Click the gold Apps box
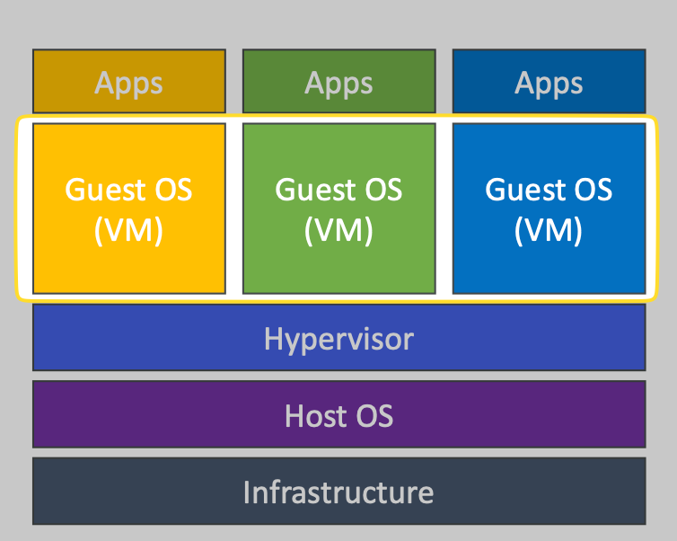 pyautogui.click(x=129, y=82)
